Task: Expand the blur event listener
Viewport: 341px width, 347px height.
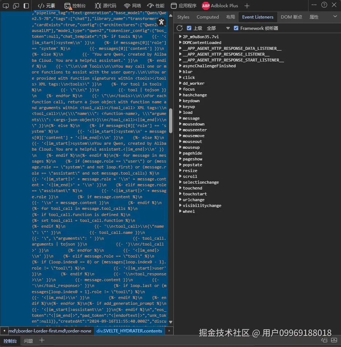Action: pyautogui.click(x=180, y=72)
